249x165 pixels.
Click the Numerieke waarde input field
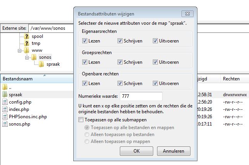(140, 96)
